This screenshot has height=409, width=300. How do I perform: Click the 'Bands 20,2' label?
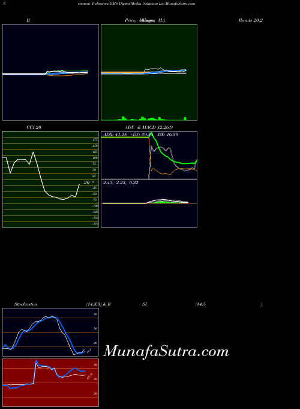pyautogui.click(x=250, y=20)
